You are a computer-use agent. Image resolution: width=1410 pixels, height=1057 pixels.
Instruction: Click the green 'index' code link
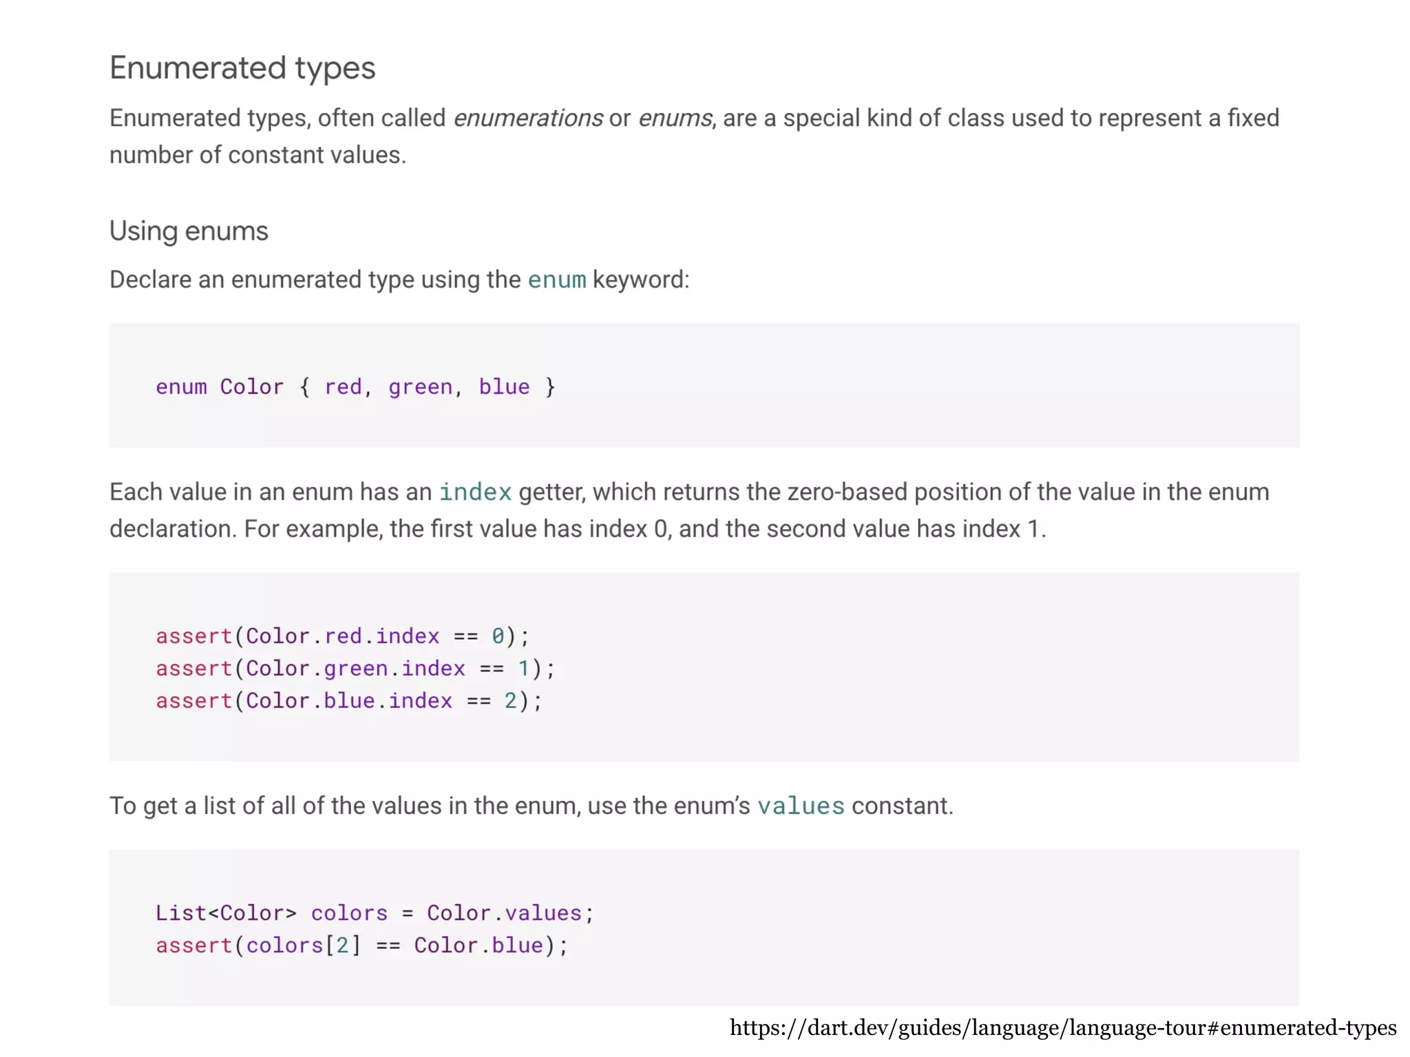click(475, 492)
